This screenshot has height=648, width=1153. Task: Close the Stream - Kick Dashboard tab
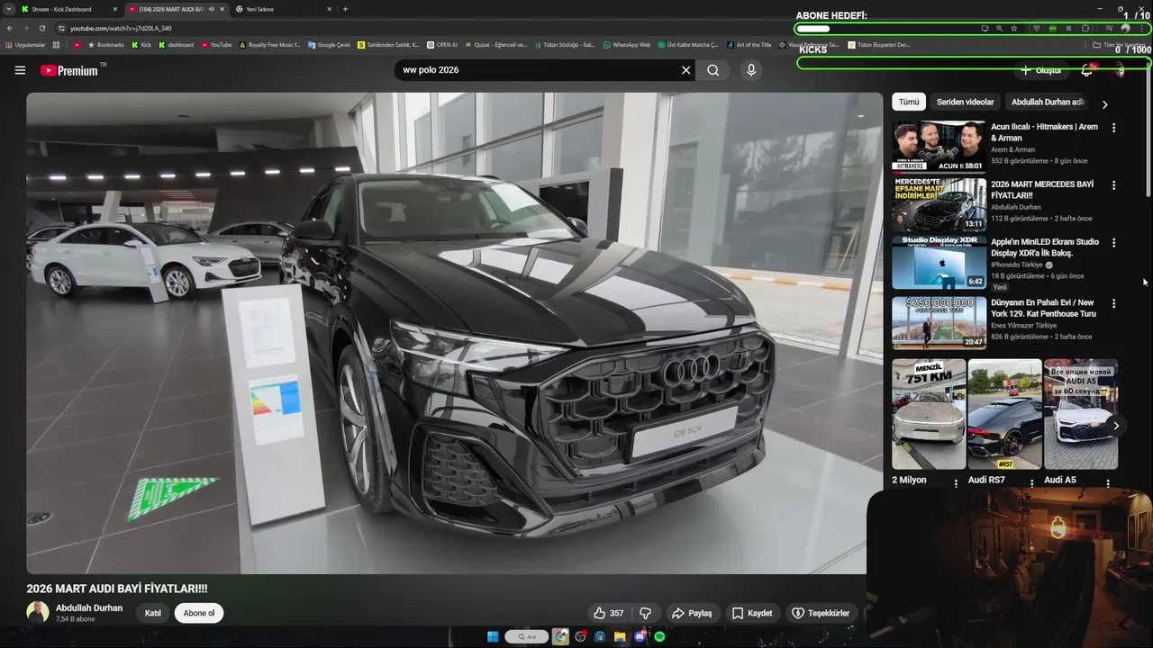(114, 9)
